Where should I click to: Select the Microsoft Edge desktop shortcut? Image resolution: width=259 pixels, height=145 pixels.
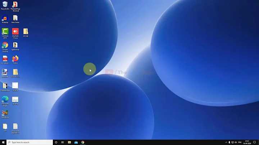coord(5,101)
